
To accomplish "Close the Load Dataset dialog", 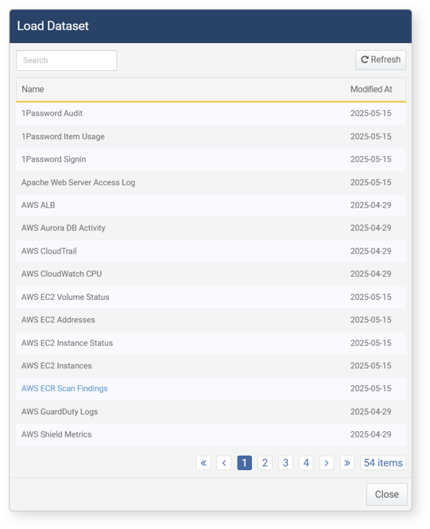I will pos(386,495).
